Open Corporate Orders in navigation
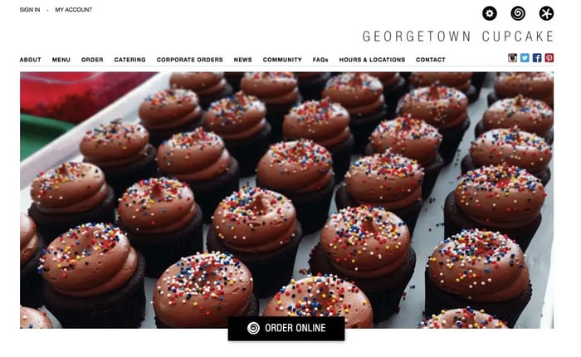 click(x=190, y=60)
